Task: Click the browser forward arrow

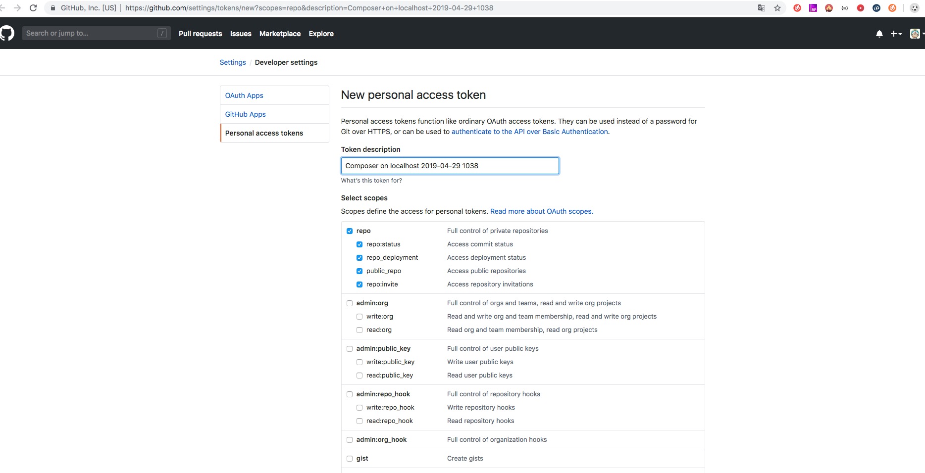Action: click(17, 8)
